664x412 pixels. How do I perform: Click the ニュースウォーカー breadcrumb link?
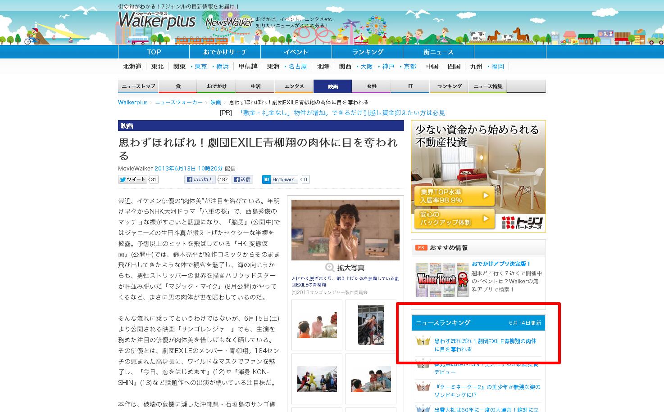pos(179,102)
